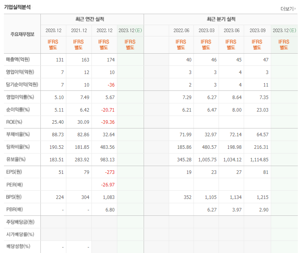Select the 1,114.85 reserve ratio value
The height and width of the screenshot is (253, 301).
259,160
